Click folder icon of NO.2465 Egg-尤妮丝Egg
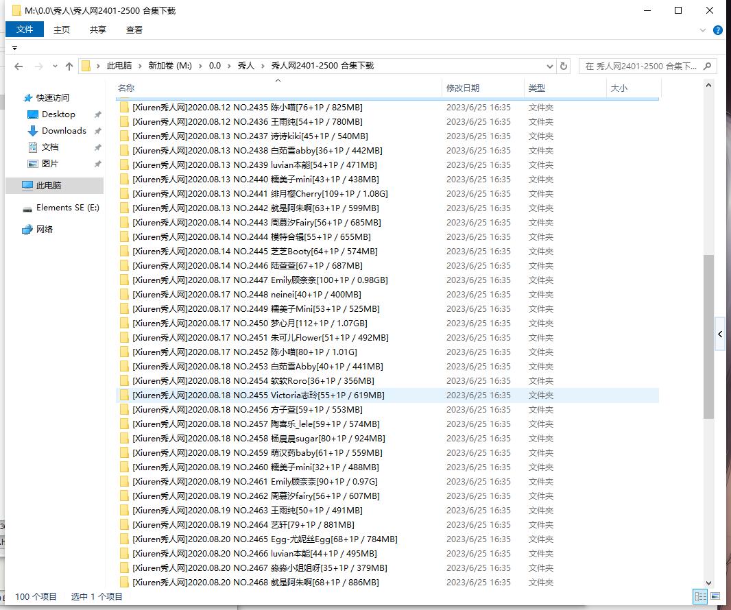 pyautogui.click(x=124, y=539)
